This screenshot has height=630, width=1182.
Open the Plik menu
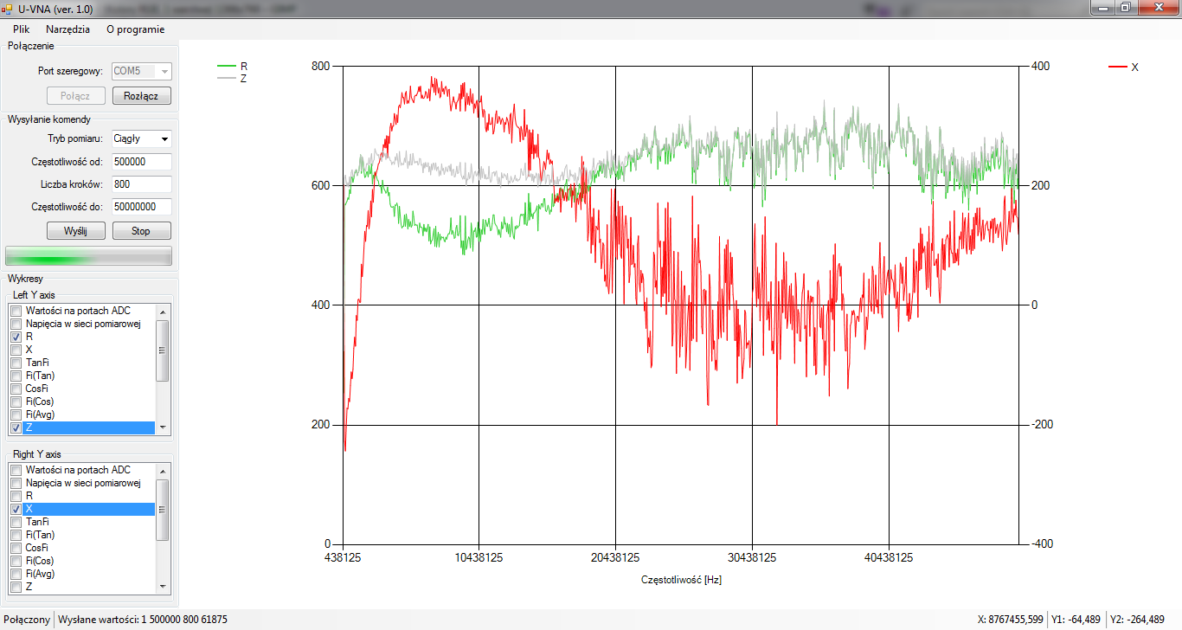pyautogui.click(x=21, y=29)
